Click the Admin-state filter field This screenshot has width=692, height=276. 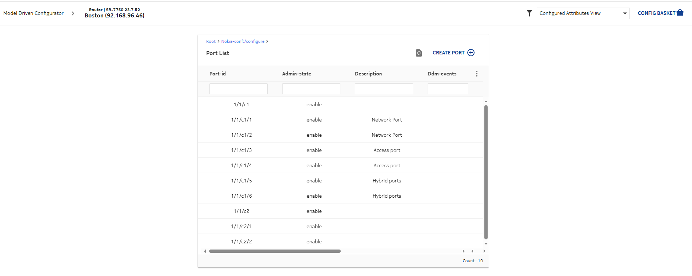click(311, 89)
